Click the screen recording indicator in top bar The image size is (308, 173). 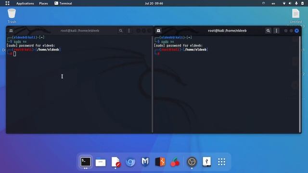coord(263,3)
